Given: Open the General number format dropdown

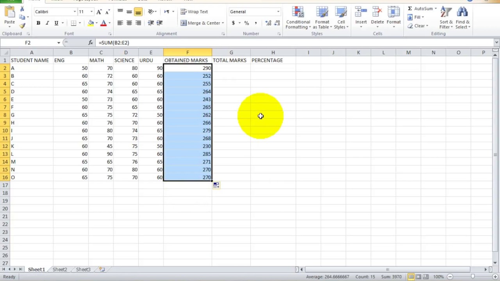Looking at the screenshot, I should click(278, 12).
